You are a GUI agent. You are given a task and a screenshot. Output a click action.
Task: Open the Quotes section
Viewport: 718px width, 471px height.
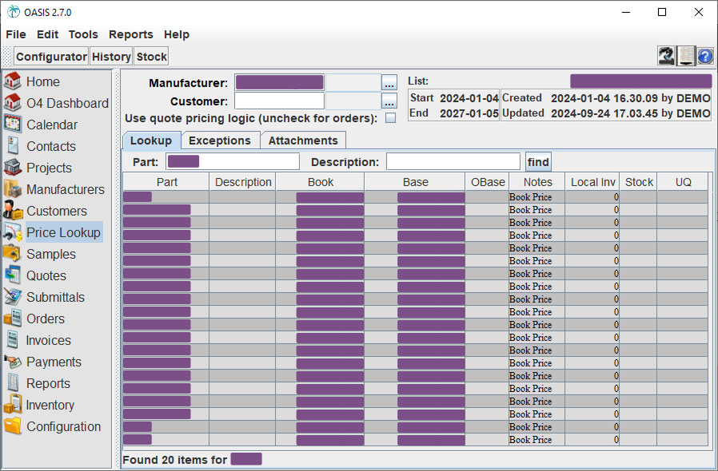46,275
